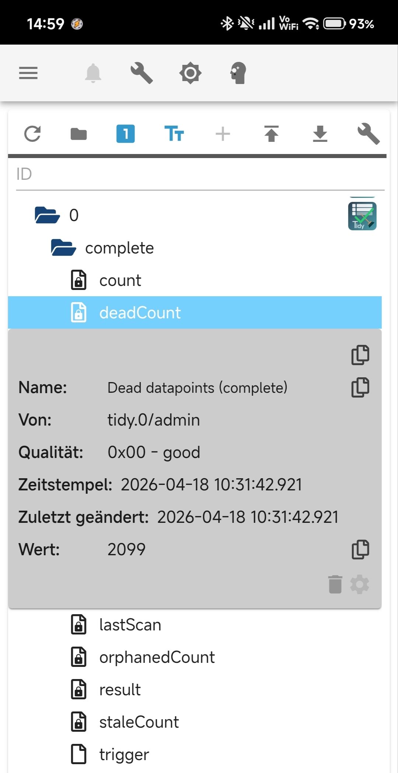Toggle the blue number one toolbar button
398x773 pixels.
(126, 134)
